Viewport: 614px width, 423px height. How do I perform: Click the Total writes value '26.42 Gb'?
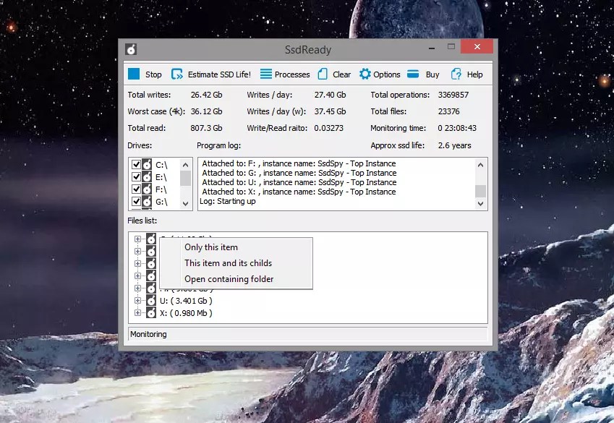click(x=206, y=95)
